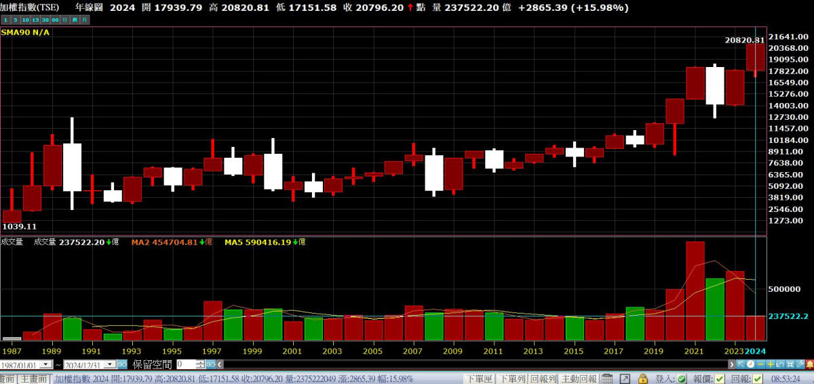The height and width of the screenshot is (384, 814).
Task: Switch chart to 60-minute timeframe
Action: coord(55,20)
